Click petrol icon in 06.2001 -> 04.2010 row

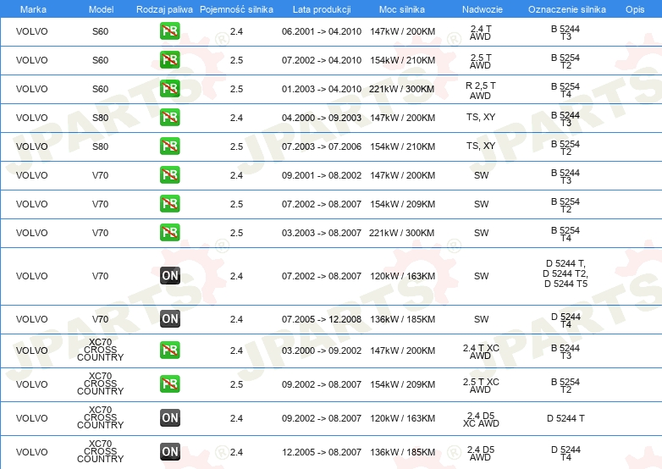click(x=169, y=31)
